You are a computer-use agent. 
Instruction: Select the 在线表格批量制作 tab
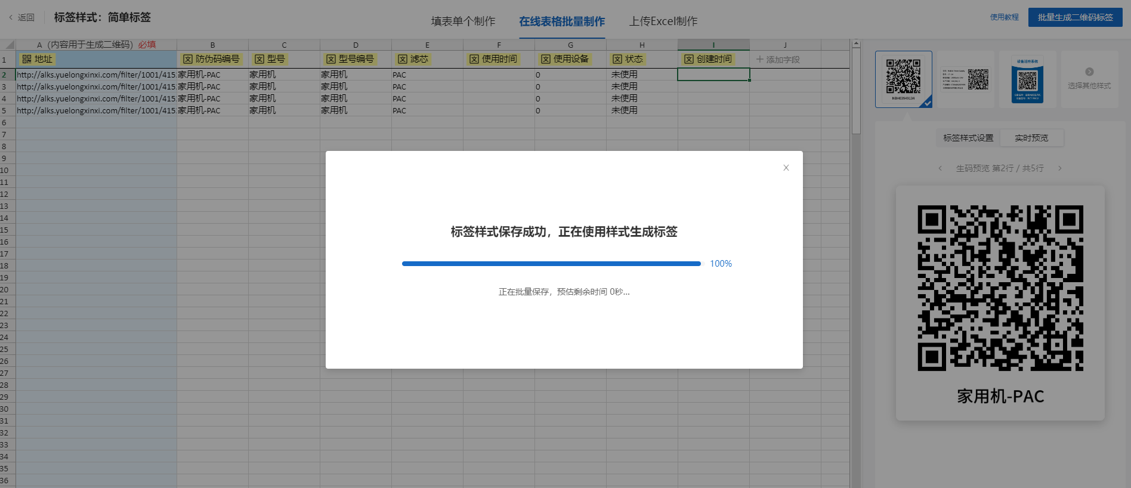coord(562,21)
